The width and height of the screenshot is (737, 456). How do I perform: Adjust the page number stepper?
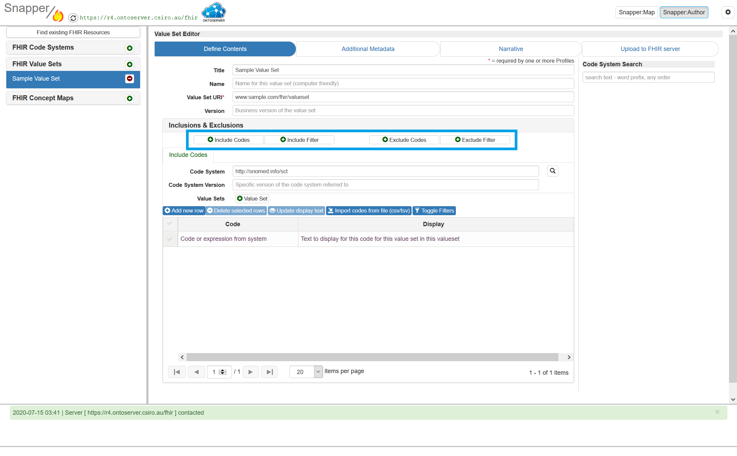(223, 372)
